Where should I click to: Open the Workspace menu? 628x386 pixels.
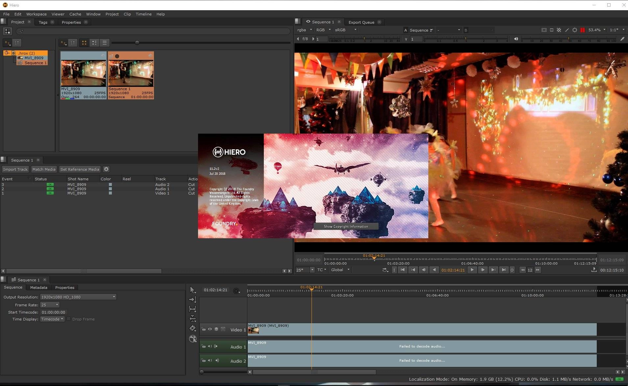36,14
